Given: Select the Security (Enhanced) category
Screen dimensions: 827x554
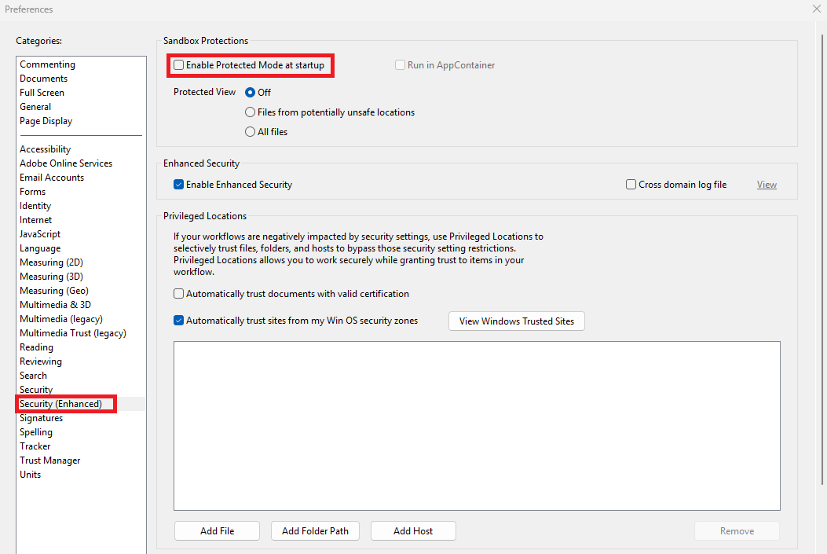Looking at the screenshot, I should (60, 404).
